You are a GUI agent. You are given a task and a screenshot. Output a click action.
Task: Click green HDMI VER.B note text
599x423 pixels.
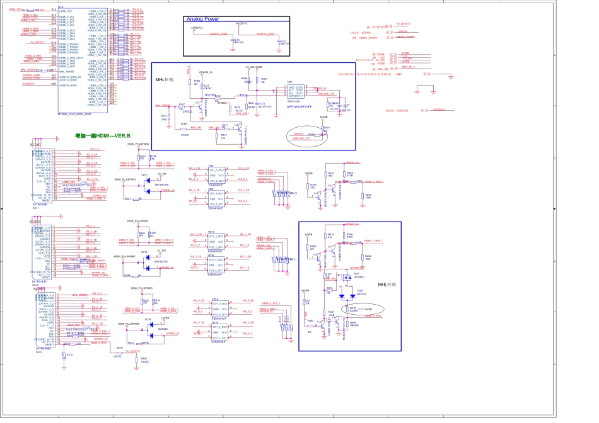click(x=102, y=136)
